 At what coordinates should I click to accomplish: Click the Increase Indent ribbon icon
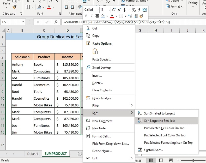click(72, 7)
